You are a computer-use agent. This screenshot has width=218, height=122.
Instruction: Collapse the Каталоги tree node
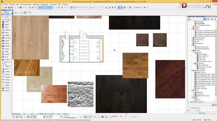pos(191,51)
